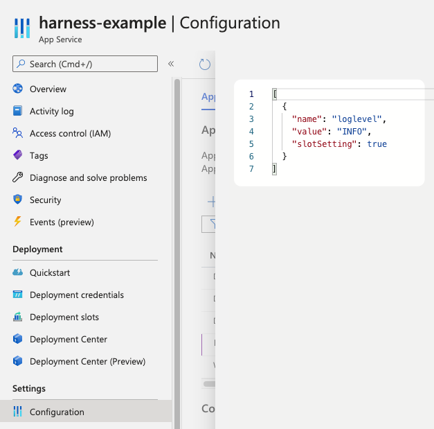
Task: Refresh configuration with the circular arrow
Action: pos(205,64)
